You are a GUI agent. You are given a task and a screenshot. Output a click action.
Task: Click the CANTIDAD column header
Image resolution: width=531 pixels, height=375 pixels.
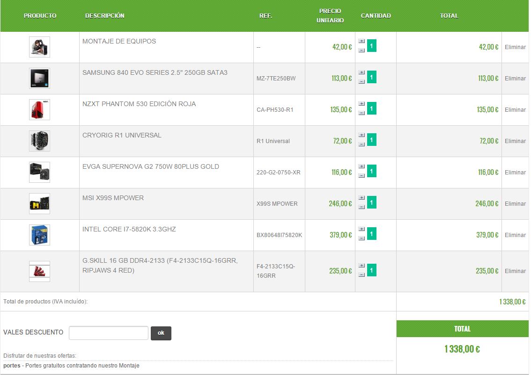(376, 16)
